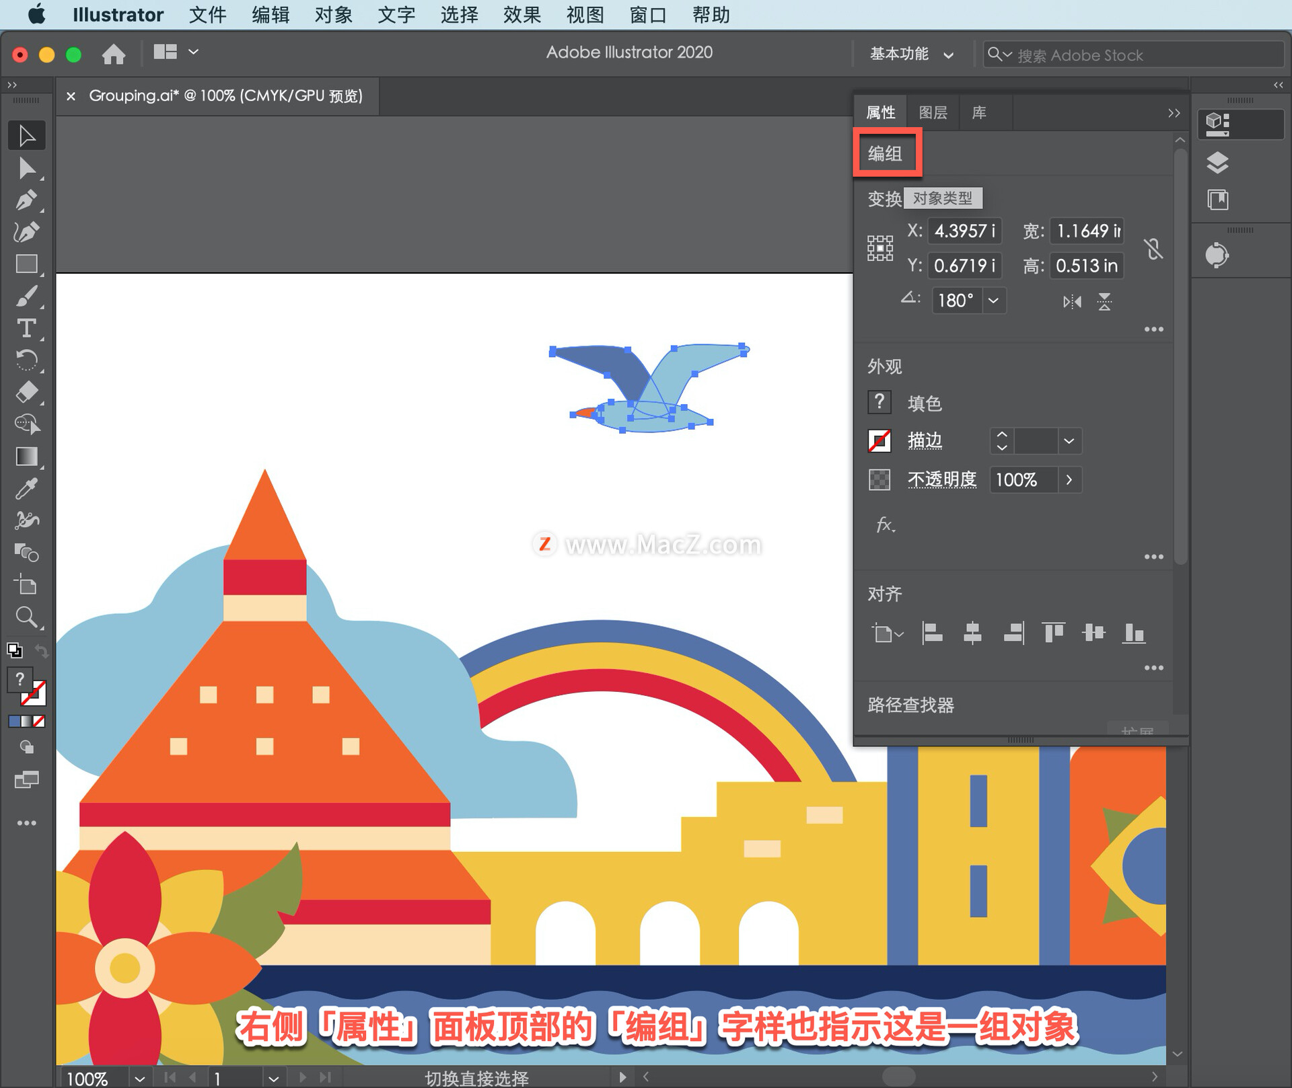This screenshot has height=1088, width=1292.
Task: Set paint mode to None in toolbar
Action: click(40, 722)
